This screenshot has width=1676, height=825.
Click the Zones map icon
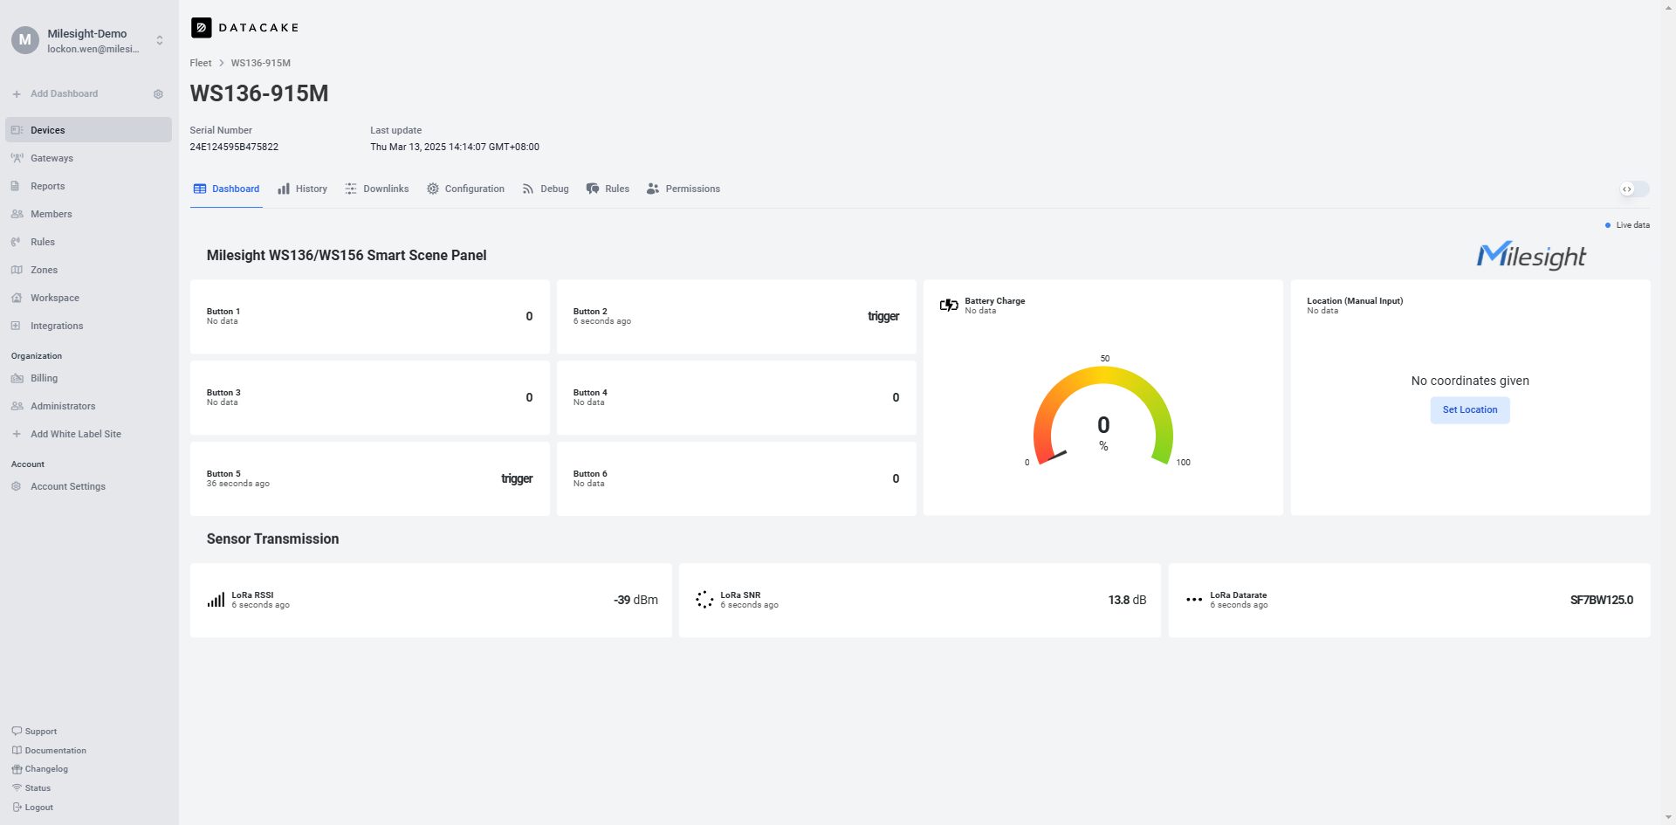click(17, 270)
